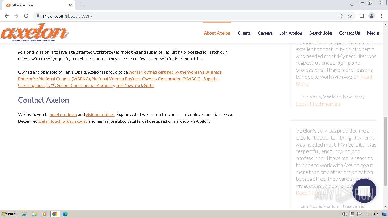388x218 pixels.
Task: Click the page vertical scrollbar thumb
Action: click(386, 151)
